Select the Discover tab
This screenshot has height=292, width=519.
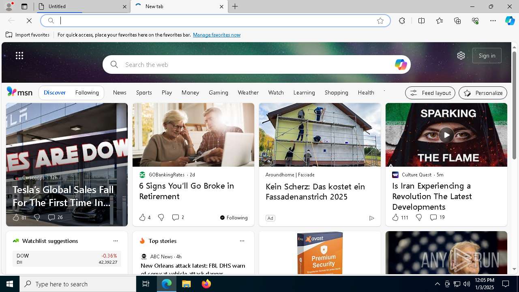(x=55, y=92)
